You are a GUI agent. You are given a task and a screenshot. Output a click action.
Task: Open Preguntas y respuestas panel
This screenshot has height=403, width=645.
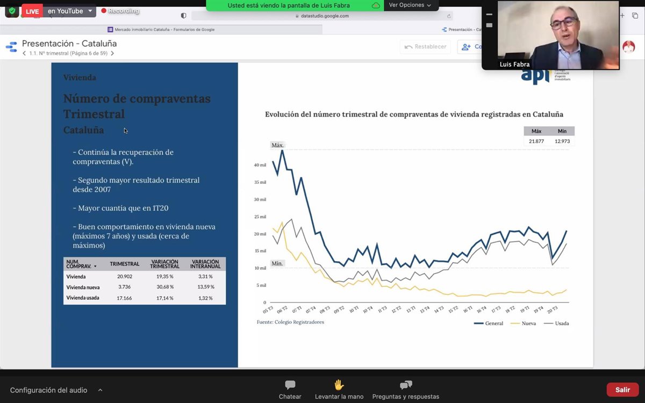[x=405, y=389]
